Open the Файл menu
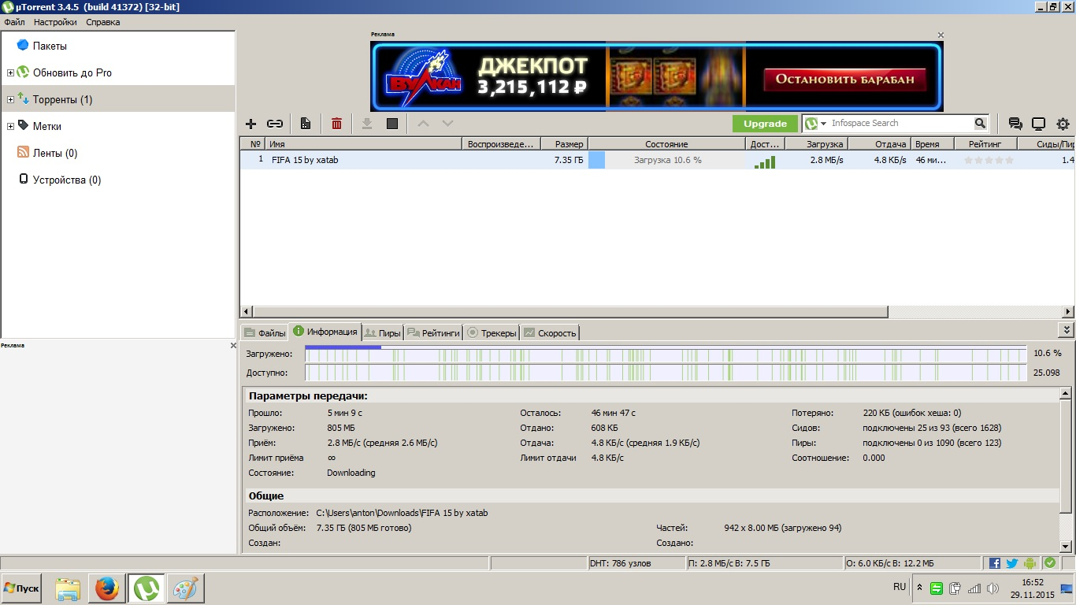 pos(14,22)
